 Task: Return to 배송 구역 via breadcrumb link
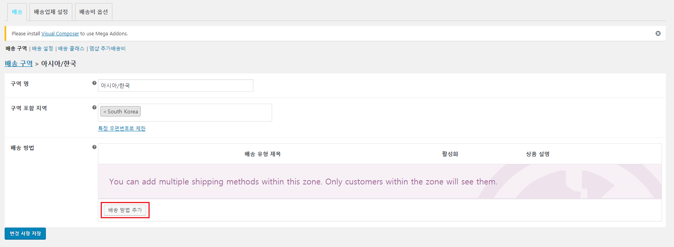click(19, 64)
